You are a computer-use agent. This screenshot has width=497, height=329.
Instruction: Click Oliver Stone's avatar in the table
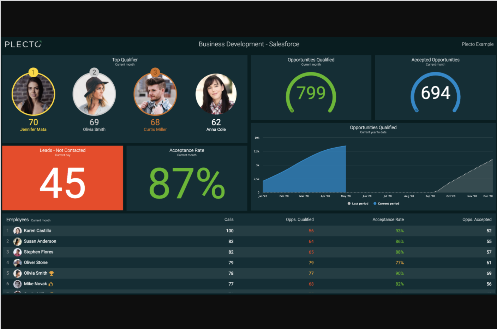point(17,263)
